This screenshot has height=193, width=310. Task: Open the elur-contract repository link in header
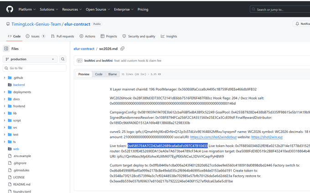coord(77,24)
